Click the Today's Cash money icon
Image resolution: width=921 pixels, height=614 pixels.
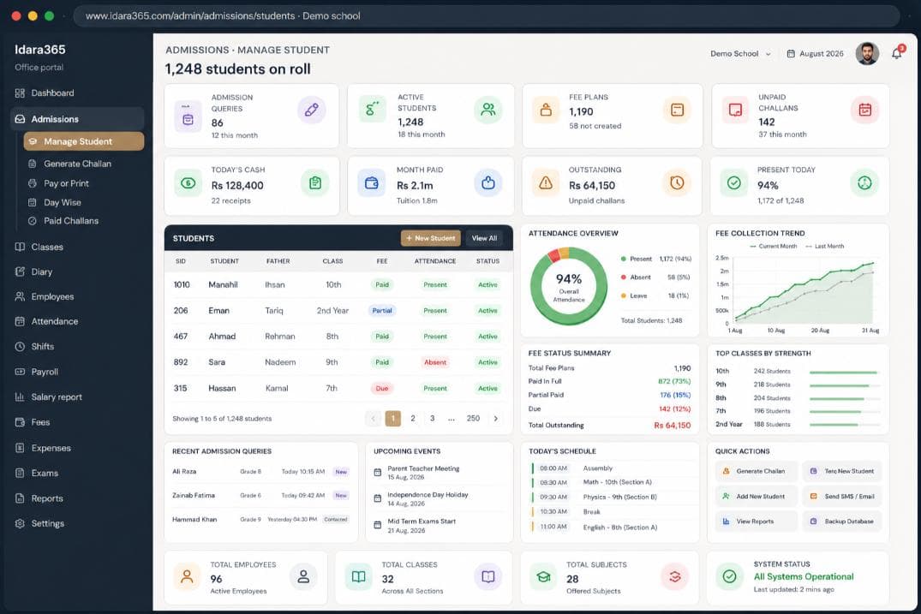coord(188,183)
